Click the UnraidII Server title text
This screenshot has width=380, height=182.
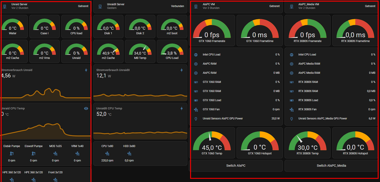[x=116, y=4]
